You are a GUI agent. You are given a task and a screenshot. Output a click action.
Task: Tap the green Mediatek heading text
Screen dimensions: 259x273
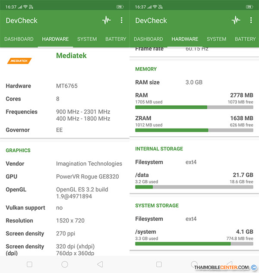point(71,56)
